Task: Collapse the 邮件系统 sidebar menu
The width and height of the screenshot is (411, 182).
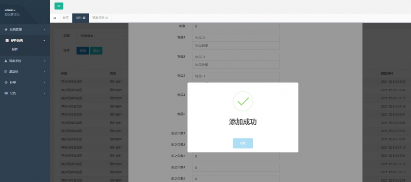Action: [25, 40]
